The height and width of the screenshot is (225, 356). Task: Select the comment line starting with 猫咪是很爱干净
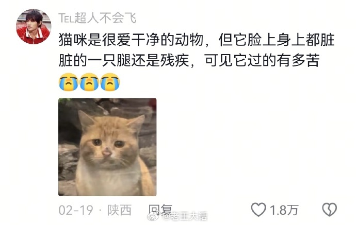pyautogui.click(x=197, y=40)
